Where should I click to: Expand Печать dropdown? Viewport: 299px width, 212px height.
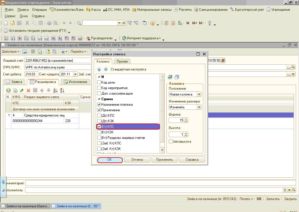pos(246,199)
